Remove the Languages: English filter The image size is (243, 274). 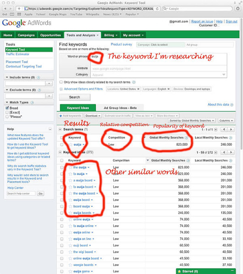[169, 89]
